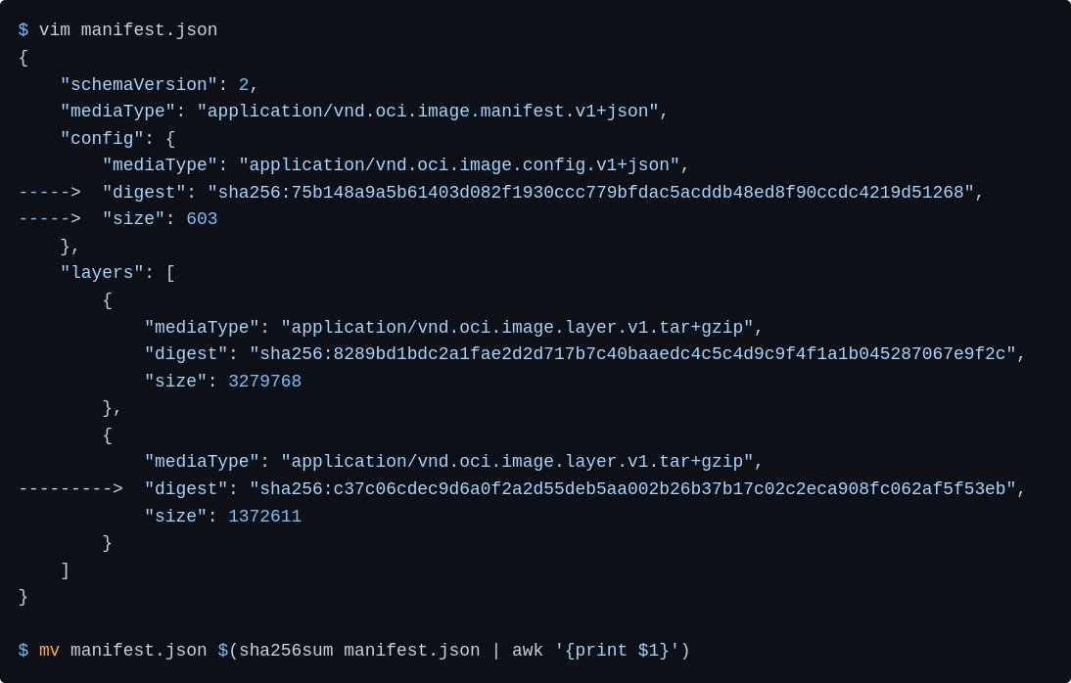Click the config size value 603
The height and width of the screenshot is (683, 1071).
[x=202, y=219]
